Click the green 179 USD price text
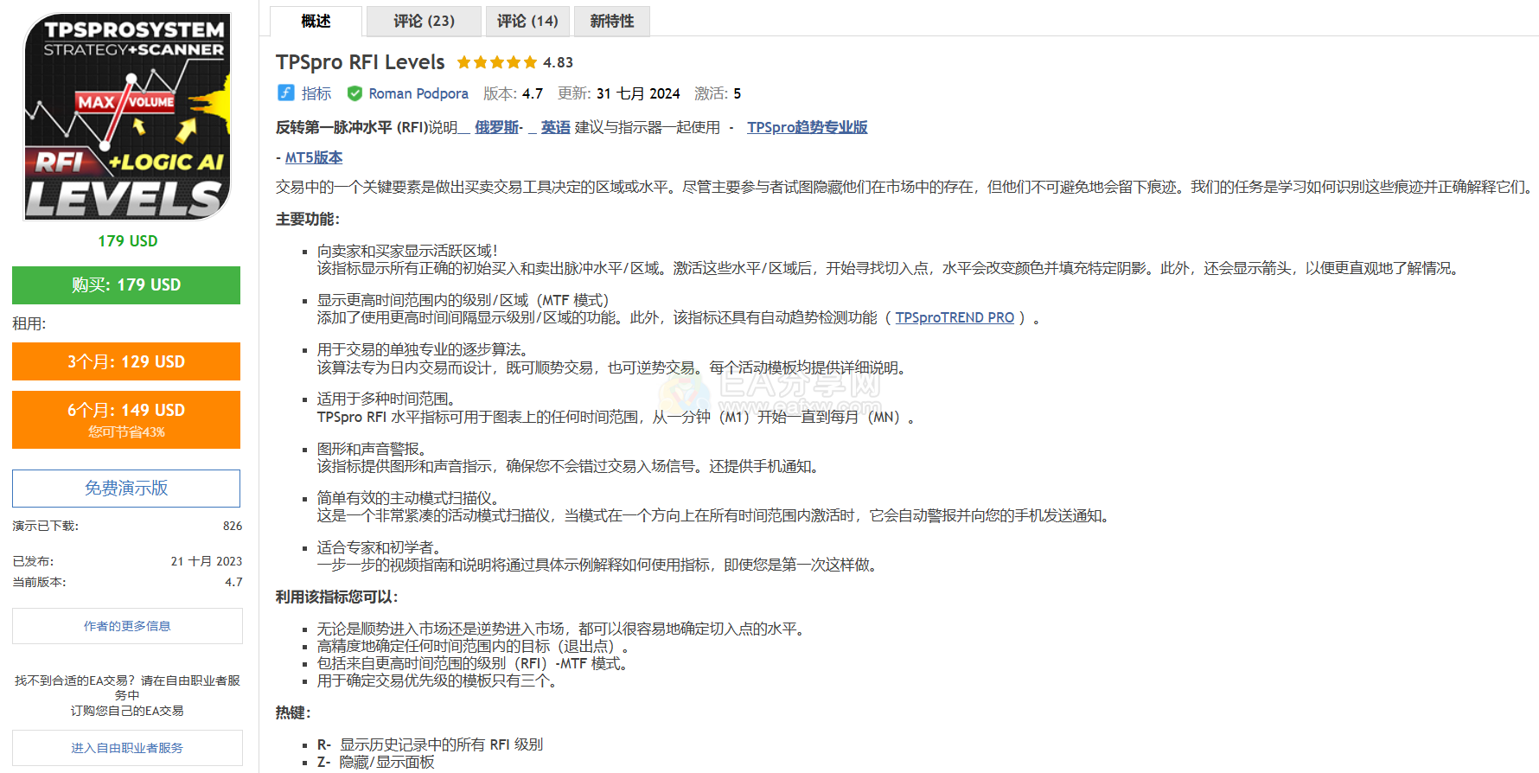Image resolution: width=1539 pixels, height=773 pixels. tap(128, 241)
